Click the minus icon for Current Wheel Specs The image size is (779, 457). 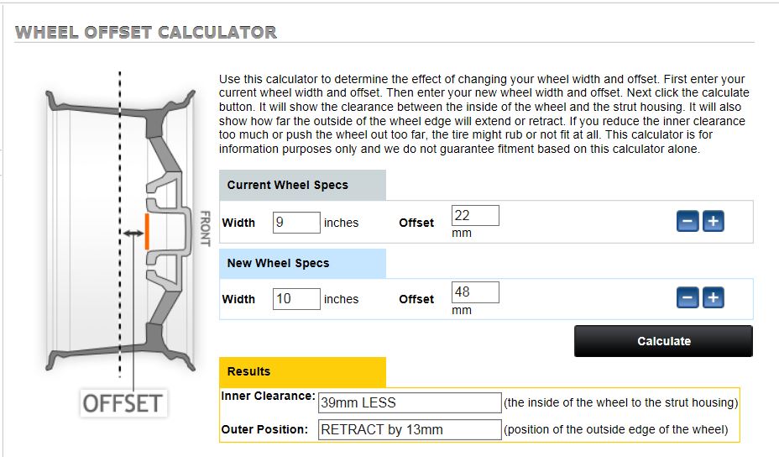(688, 222)
